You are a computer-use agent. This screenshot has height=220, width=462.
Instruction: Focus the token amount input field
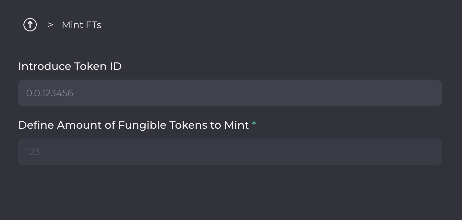click(230, 152)
